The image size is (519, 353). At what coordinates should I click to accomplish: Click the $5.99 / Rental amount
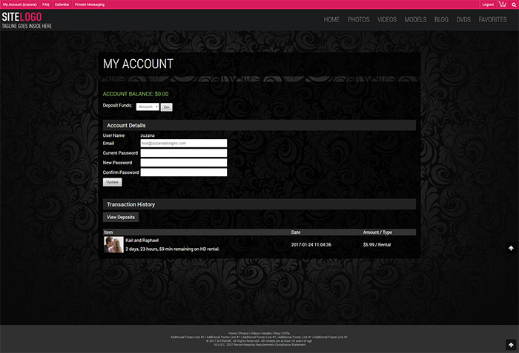[377, 245]
